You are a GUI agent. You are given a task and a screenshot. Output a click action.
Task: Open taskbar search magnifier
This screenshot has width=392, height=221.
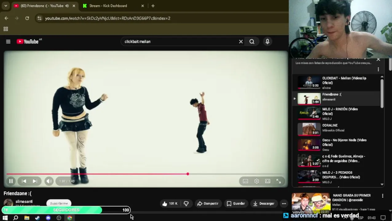[x=16, y=218]
